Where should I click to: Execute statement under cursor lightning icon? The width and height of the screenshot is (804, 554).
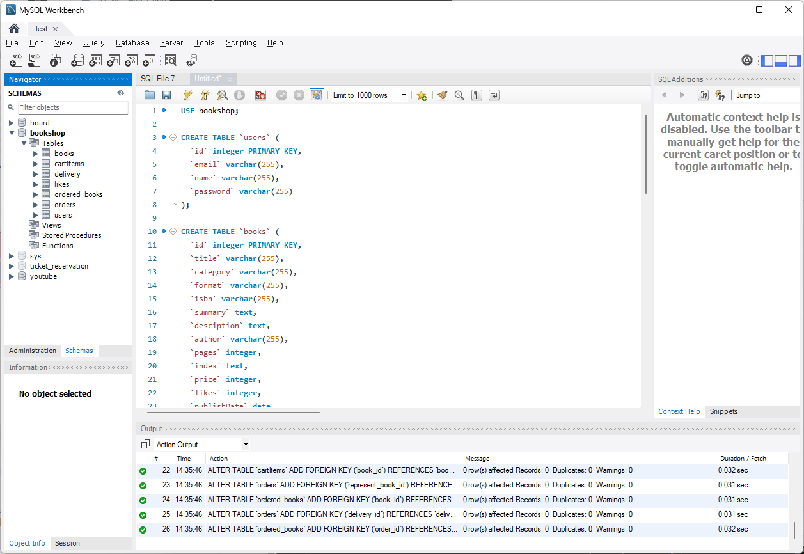point(205,95)
